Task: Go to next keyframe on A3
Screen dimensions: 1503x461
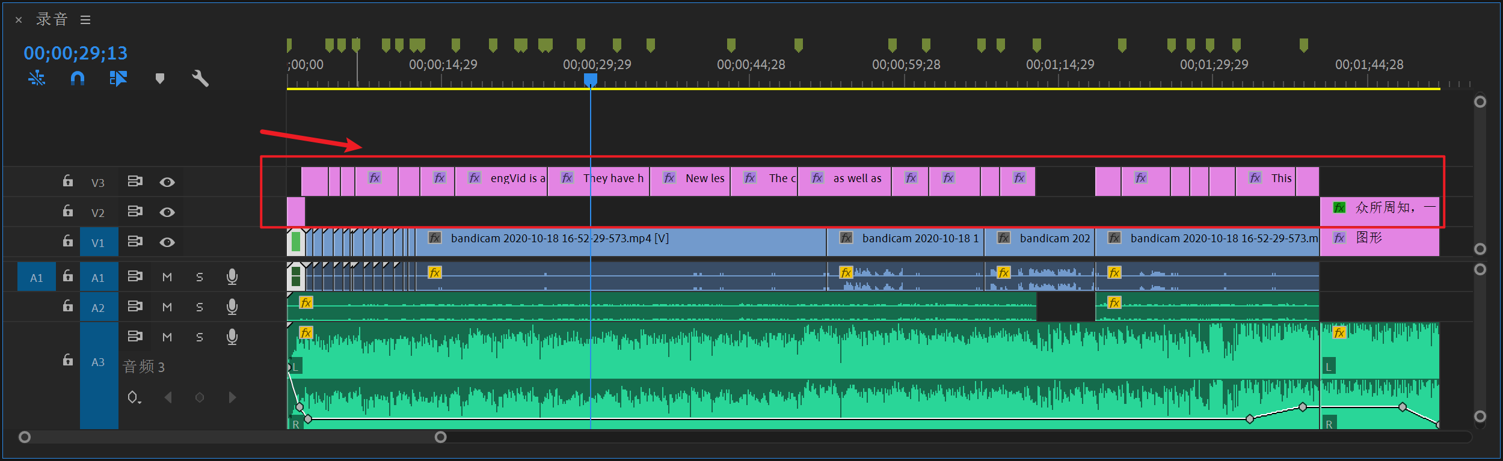Action: point(232,397)
